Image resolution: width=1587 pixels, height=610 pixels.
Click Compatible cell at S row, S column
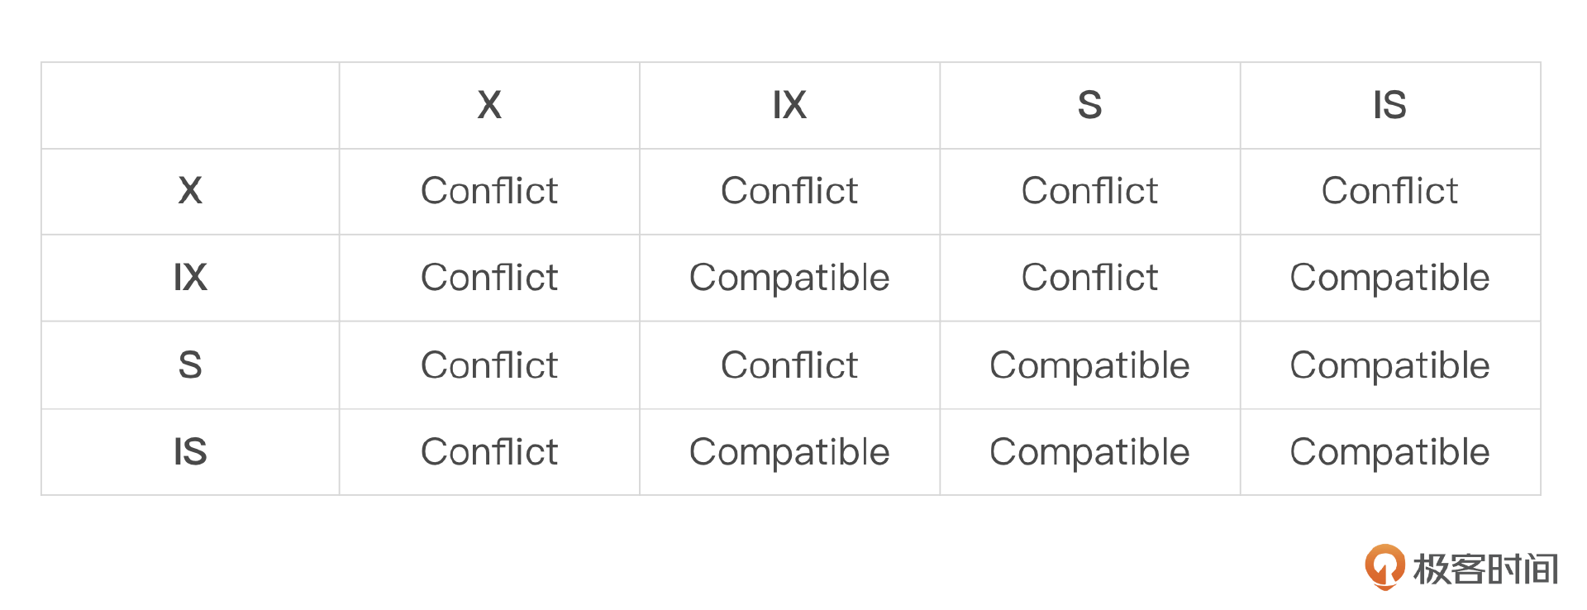(1089, 365)
